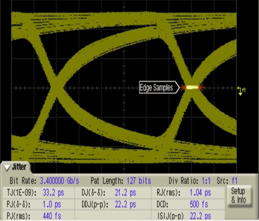Select the f1 trigger level indicator
This screenshot has height=221, width=259.
[x=241, y=91]
